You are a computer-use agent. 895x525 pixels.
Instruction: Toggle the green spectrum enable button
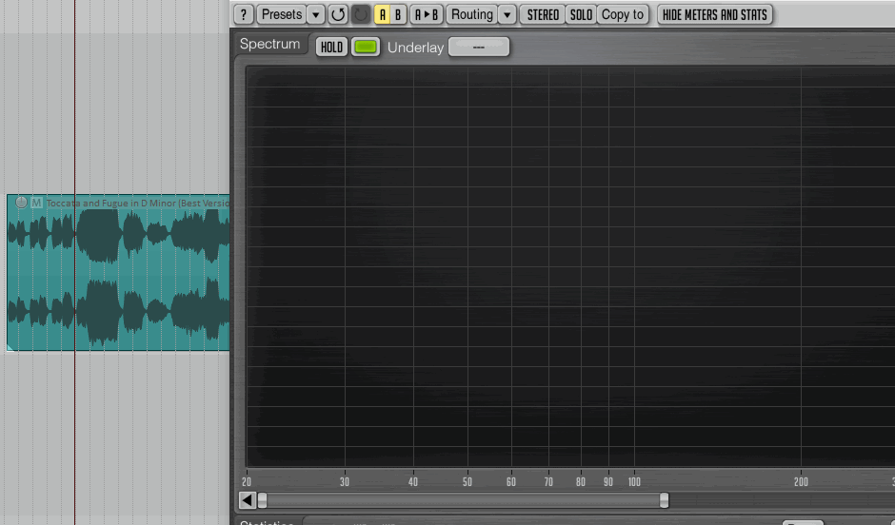click(366, 47)
